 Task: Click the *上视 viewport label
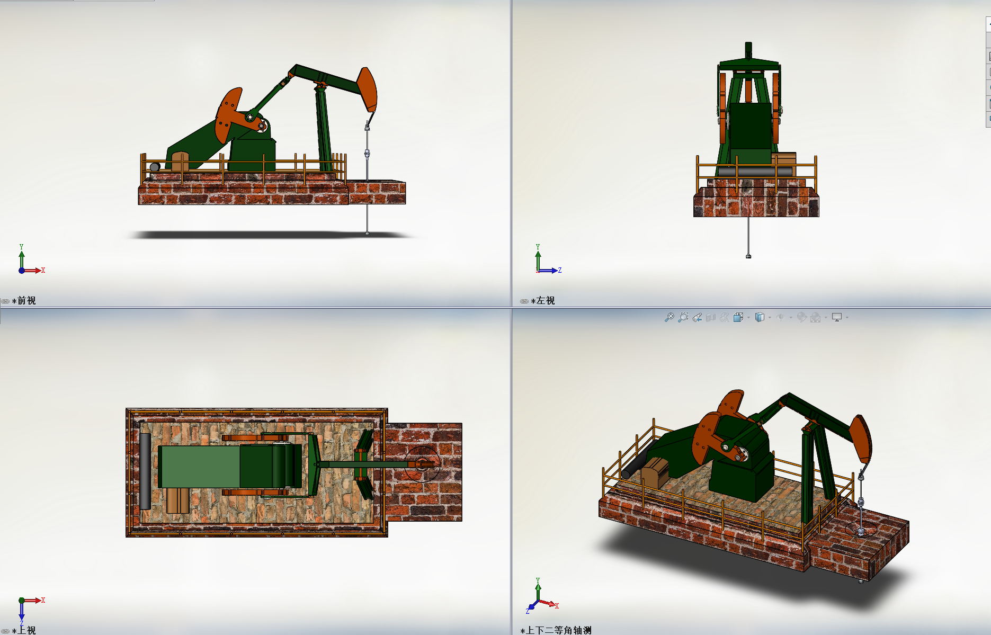pyautogui.click(x=24, y=630)
